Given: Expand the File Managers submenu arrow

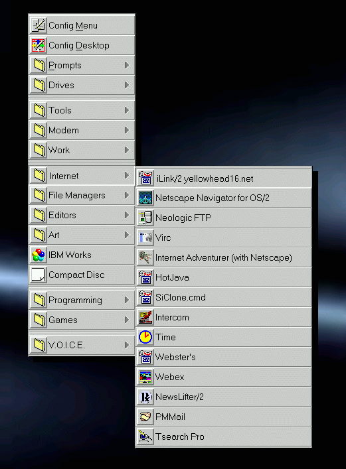Looking at the screenshot, I should [x=127, y=195].
